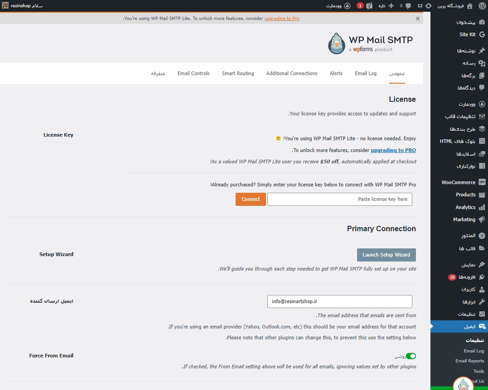
Task: Open rezinshop user avatar
Action: coord(5,5)
